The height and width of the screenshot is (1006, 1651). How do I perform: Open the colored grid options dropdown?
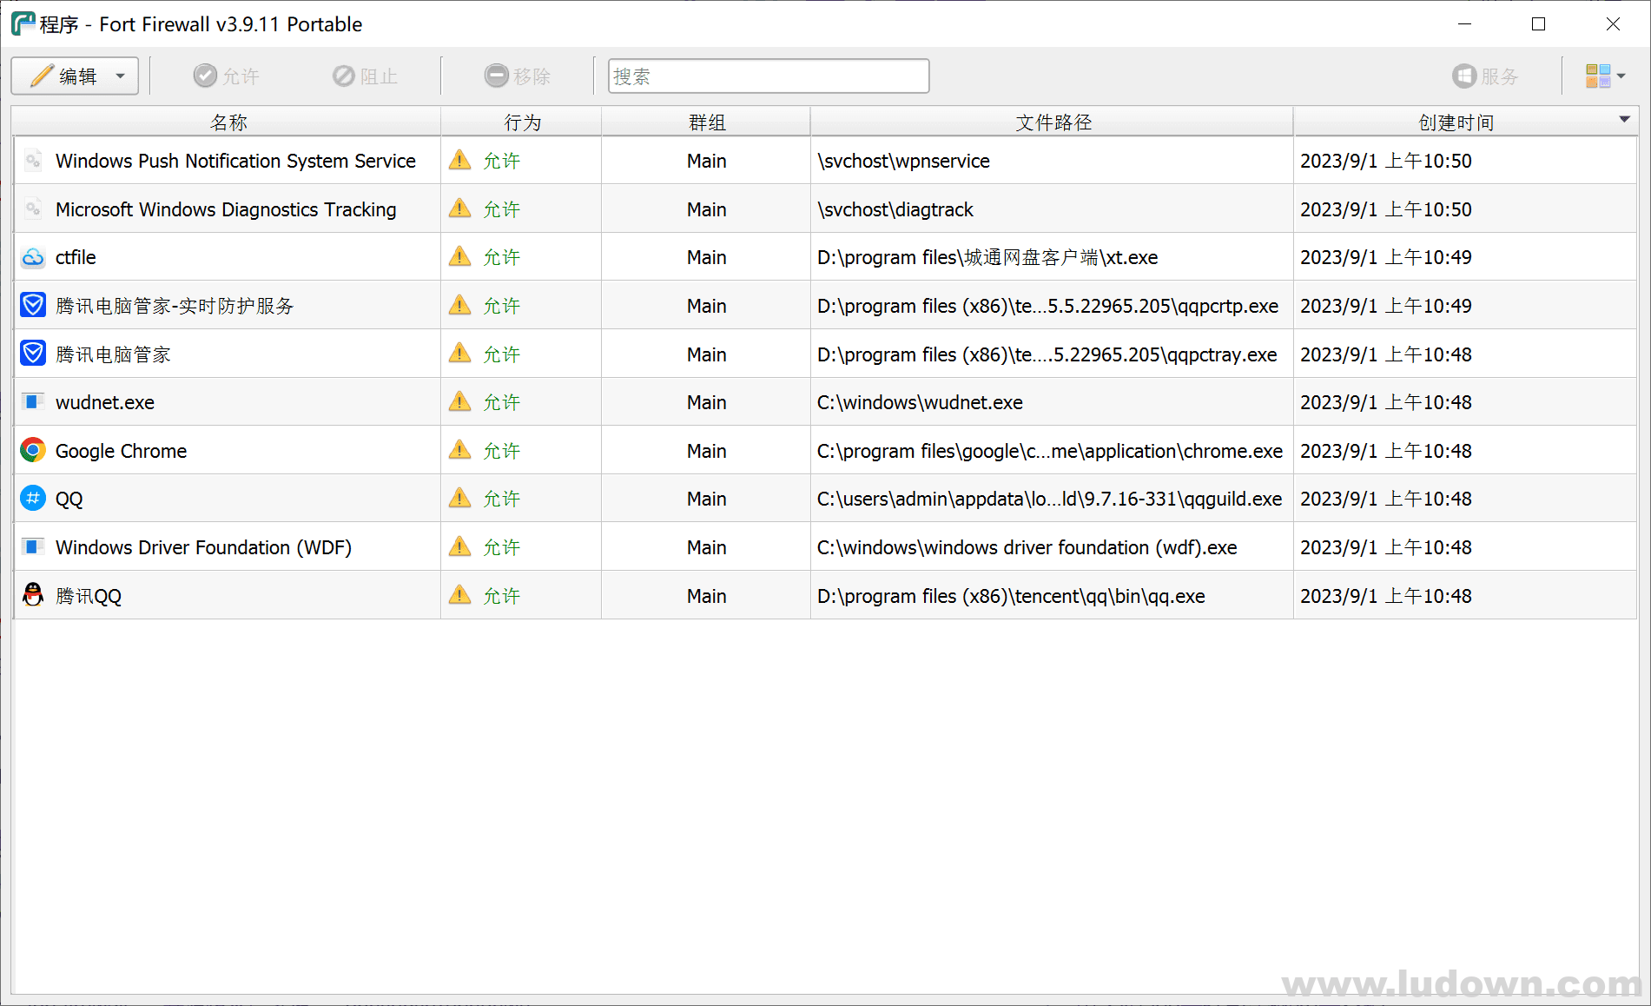pos(1605,76)
